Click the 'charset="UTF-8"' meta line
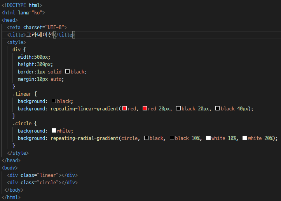Viewport: 281px width, 201px height. pyautogui.click(x=37, y=28)
